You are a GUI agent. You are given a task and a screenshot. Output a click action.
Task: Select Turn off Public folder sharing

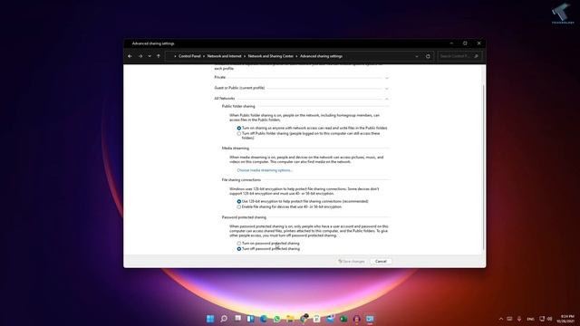(239, 133)
